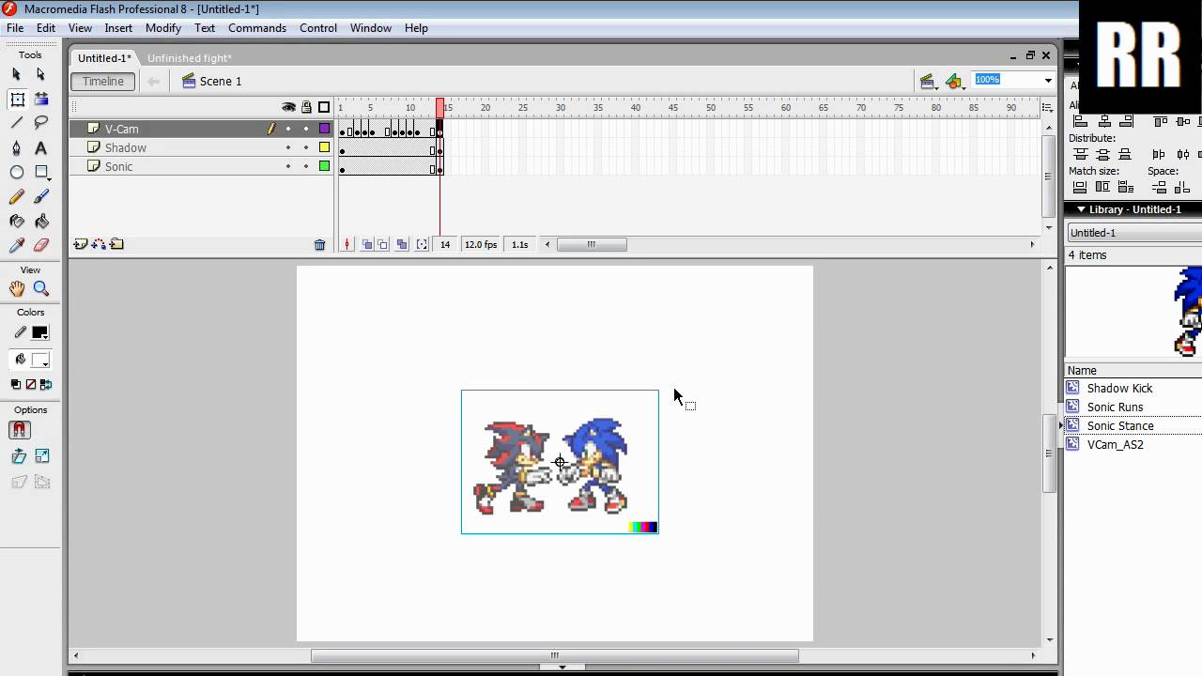Open the zoom percentage dropdown arrow
1202x676 pixels.
[1048, 80]
